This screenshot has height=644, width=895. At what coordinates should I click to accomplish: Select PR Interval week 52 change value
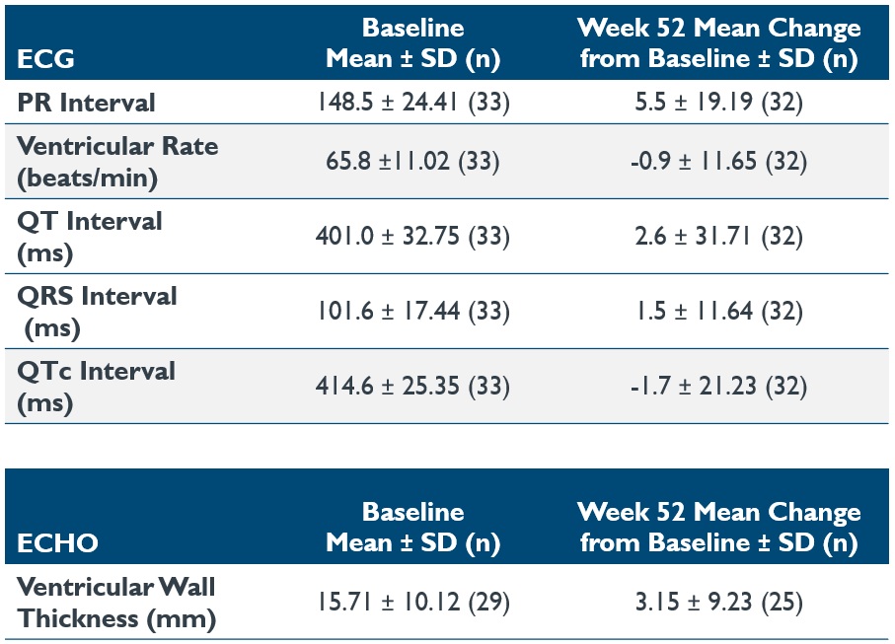pyautogui.click(x=719, y=103)
